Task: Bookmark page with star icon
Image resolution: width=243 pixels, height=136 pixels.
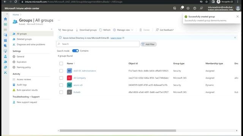Action: 207,2
